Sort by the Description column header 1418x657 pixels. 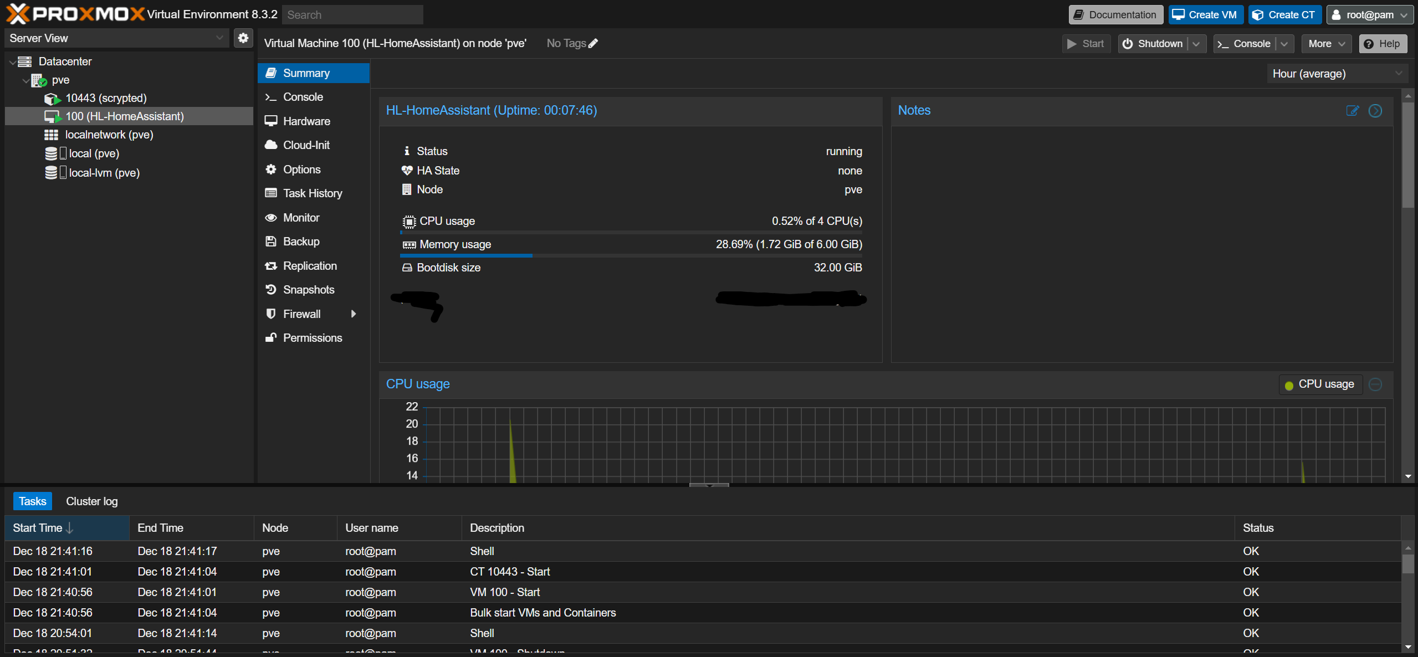[x=848, y=528]
